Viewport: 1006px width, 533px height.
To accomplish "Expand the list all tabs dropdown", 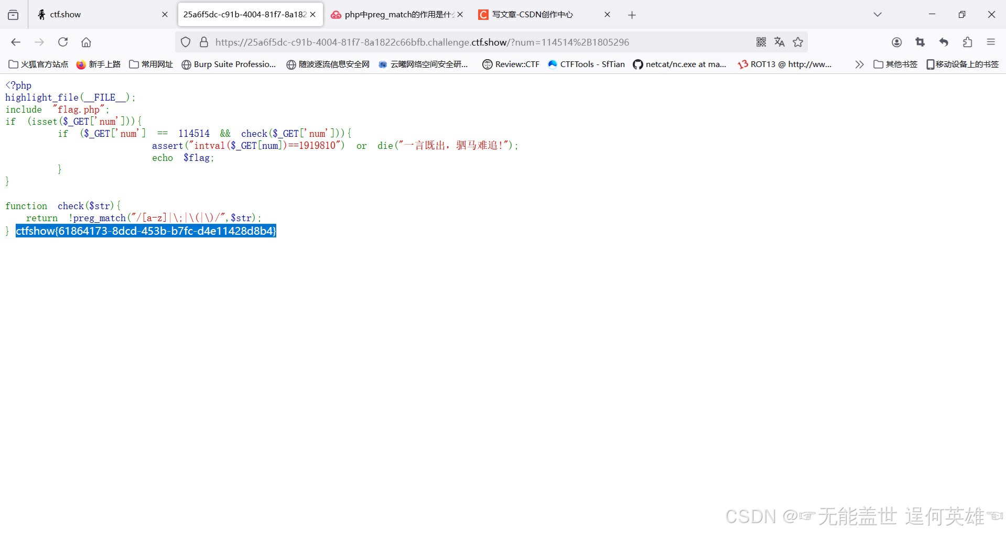I will coord(878,15).
